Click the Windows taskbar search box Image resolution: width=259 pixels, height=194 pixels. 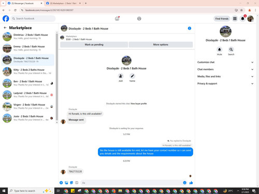point(31,191)
